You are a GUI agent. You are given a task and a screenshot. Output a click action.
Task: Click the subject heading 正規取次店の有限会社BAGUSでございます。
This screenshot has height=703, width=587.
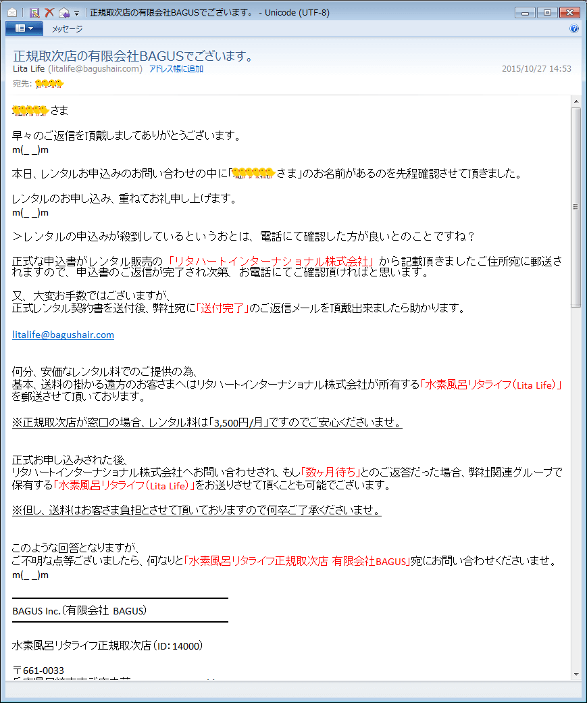coord(134,56)
